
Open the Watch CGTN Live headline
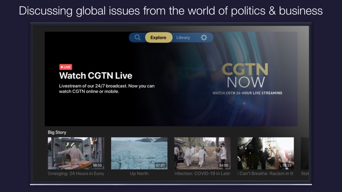96,76
